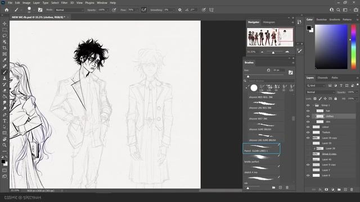This screenshot has height=202, width=360.
Task: Toggle visibility of Group 1
Action: [x=308, y=105]
